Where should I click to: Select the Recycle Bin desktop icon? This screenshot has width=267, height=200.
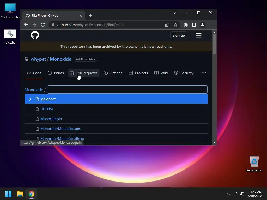254,164
